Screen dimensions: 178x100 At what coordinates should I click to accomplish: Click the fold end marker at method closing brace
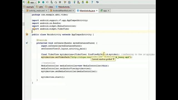click(31, 80)
